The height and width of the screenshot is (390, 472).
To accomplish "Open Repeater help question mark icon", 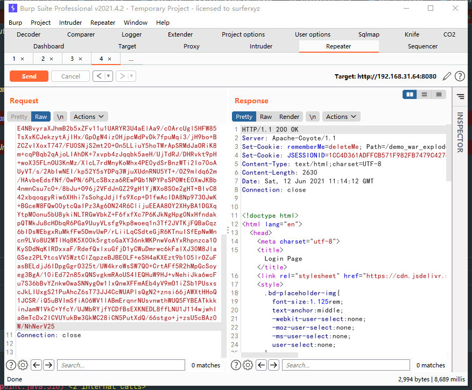I will (460, 76).
